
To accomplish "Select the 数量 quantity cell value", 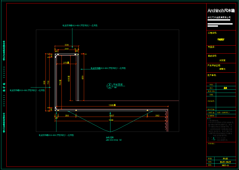I will [x=225, y=158].
